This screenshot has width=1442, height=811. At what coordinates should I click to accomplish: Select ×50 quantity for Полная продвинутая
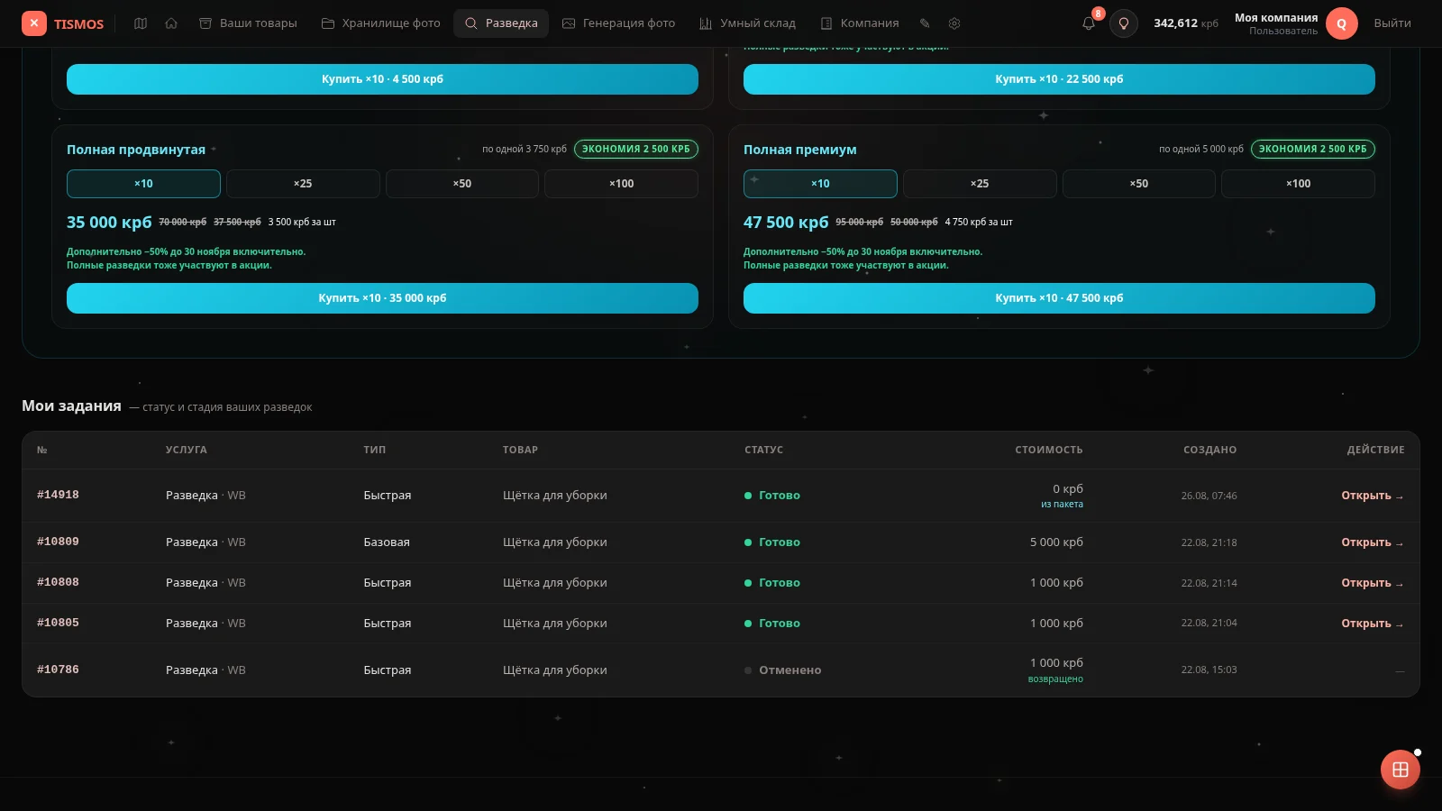(462, 184)
